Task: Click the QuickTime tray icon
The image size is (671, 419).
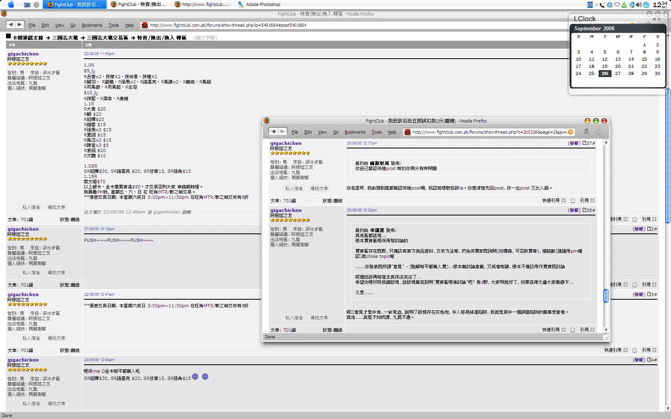Action: (646, 5)
